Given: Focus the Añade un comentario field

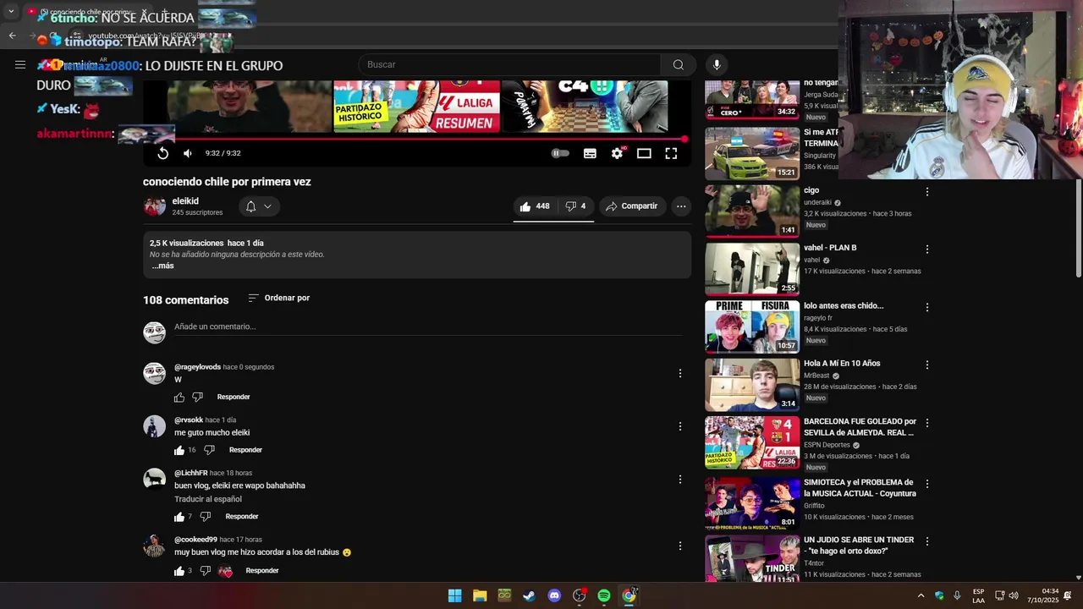Looking at the screenshot, I should click(x=428, y=326).
